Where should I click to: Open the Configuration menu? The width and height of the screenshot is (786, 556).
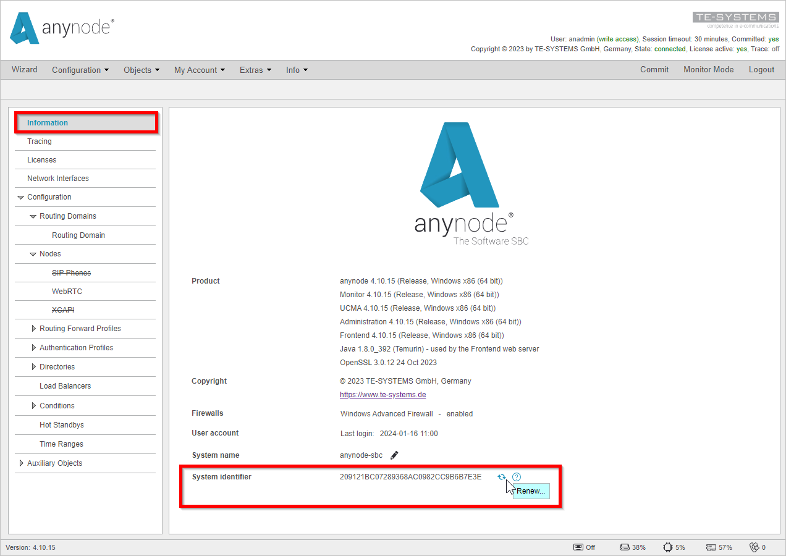[80, 70]
